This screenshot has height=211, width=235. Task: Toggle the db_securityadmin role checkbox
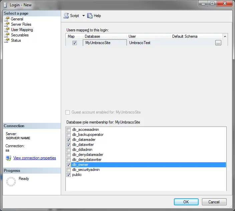click(x=69, y=170)
